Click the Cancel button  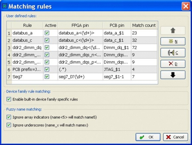(175, 137)
